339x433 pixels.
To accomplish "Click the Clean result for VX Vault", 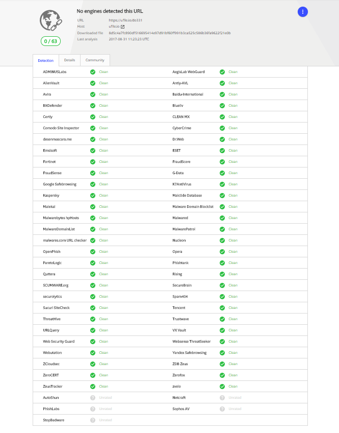I will pyautogui.click(x=233, y=330).
